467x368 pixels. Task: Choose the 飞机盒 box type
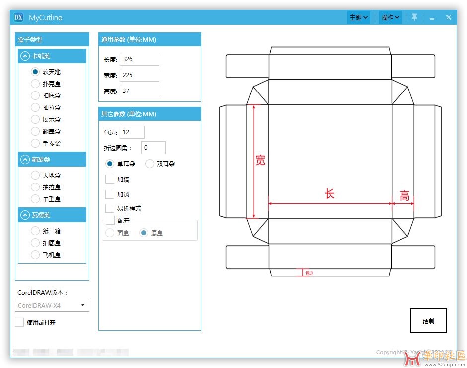point(35,255)
